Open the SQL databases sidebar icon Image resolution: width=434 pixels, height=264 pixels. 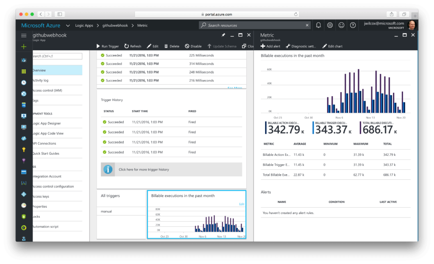[24, 105]
